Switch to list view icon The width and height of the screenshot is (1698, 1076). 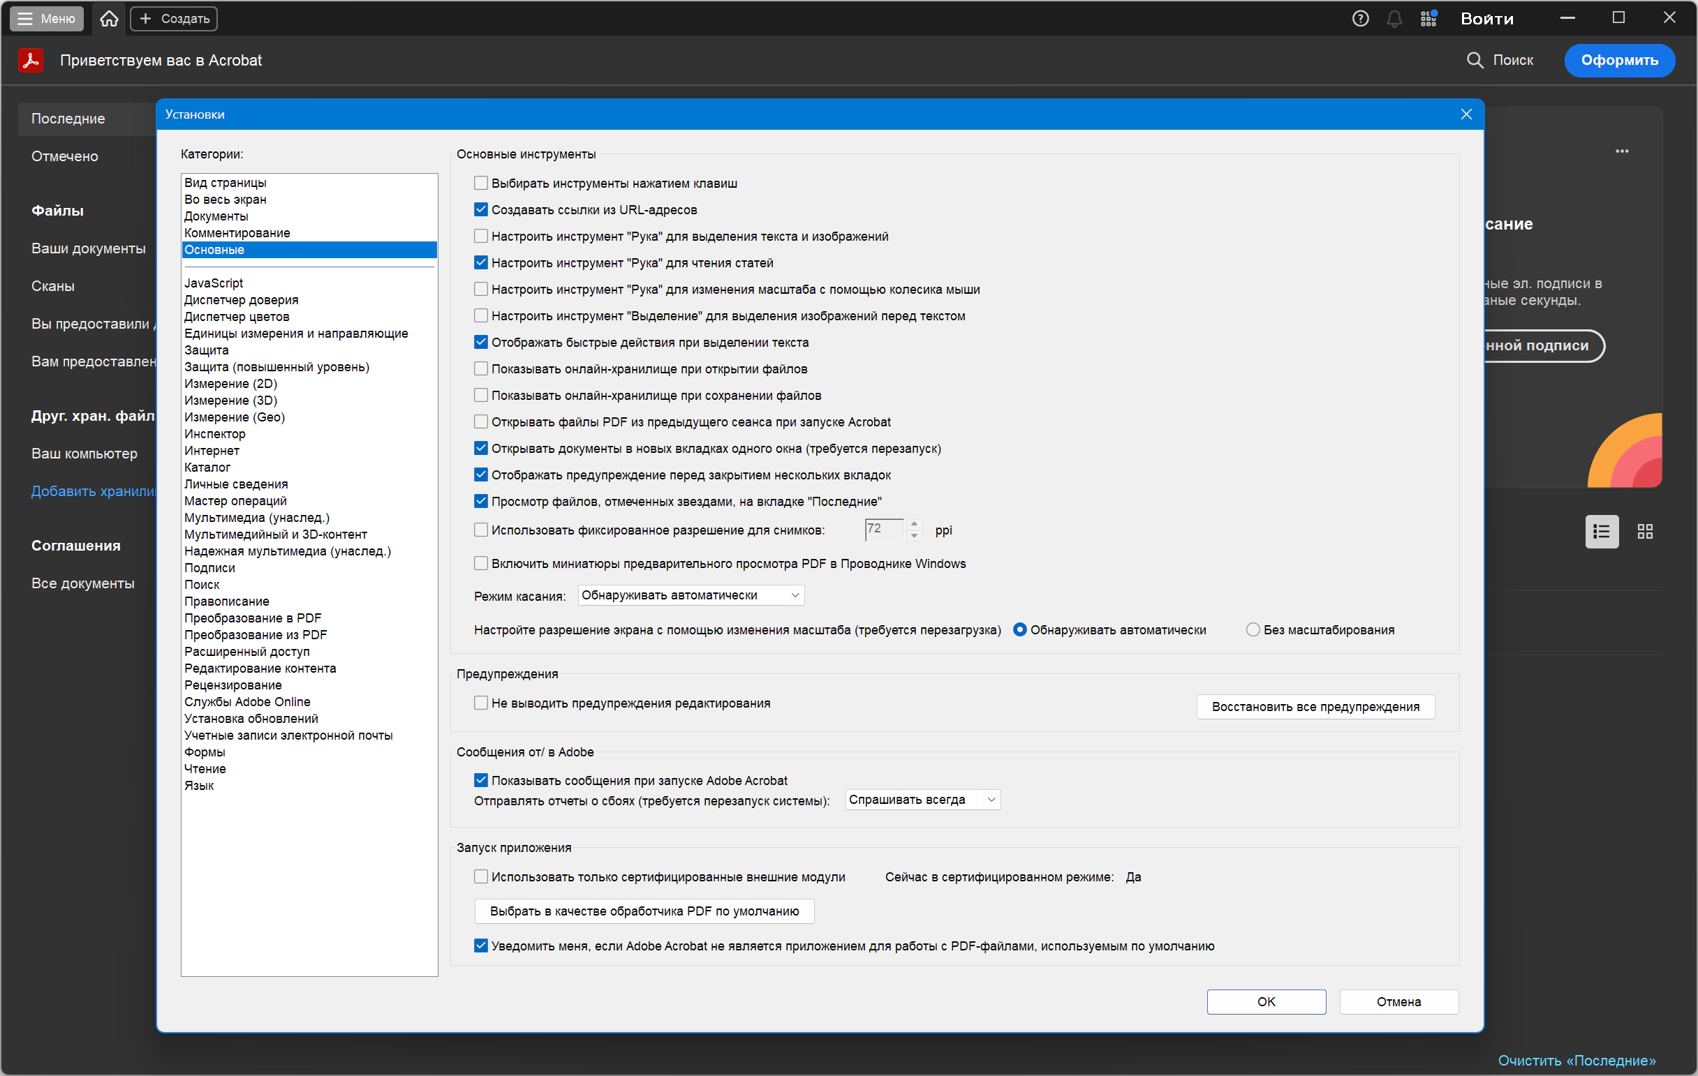coord(1601,531)
